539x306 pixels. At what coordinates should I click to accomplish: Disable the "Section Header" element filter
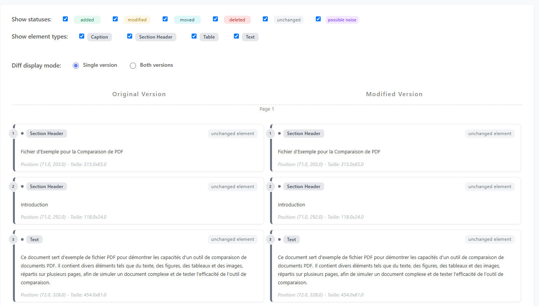[x=130, y=36]
